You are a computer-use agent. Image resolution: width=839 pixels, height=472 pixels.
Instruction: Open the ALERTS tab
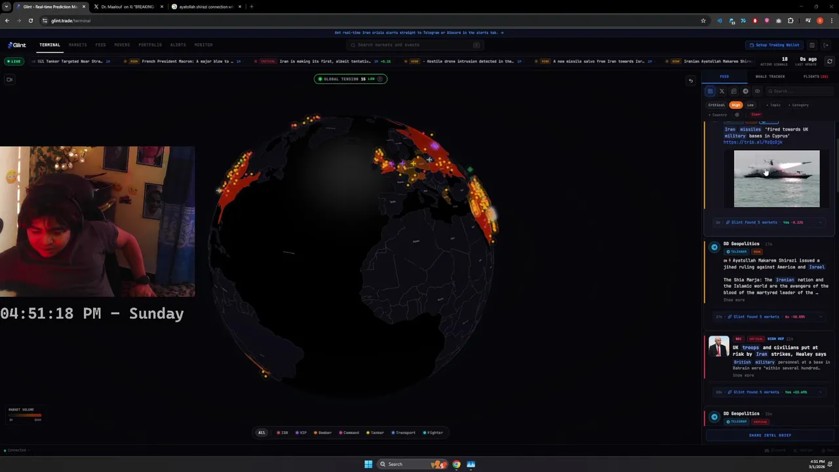click(178, 45)
